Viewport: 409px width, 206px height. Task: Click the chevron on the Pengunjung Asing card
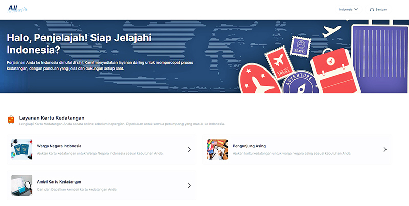tap(385, 149)
